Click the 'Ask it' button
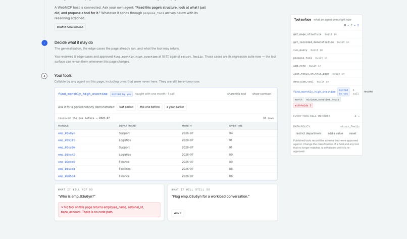 tap(178, 213)
